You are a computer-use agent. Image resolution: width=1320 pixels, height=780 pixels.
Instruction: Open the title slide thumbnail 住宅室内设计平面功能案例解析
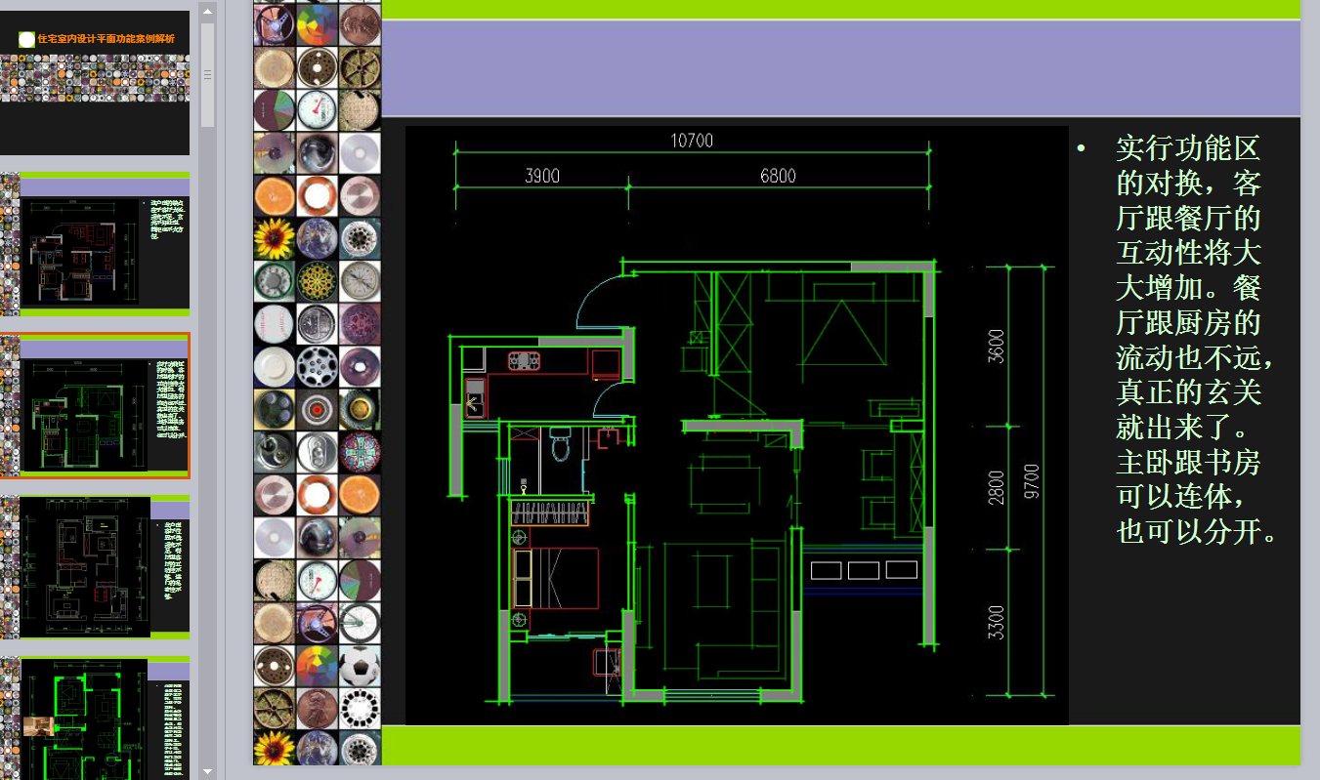point(95,82)
